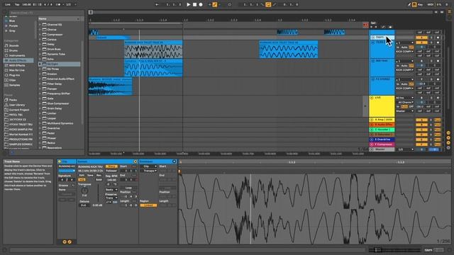Screen dimensions: 454x255
Task: Select the F Compressor return track
Action: 382,144
